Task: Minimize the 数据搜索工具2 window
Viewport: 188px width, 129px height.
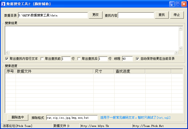Action: coord(172,4)
